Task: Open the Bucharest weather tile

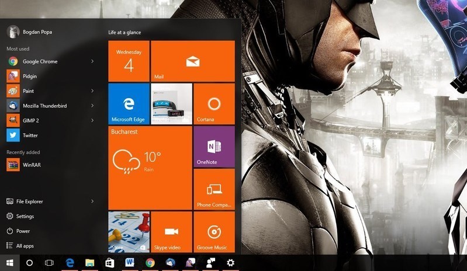Action: pos(150,168)
